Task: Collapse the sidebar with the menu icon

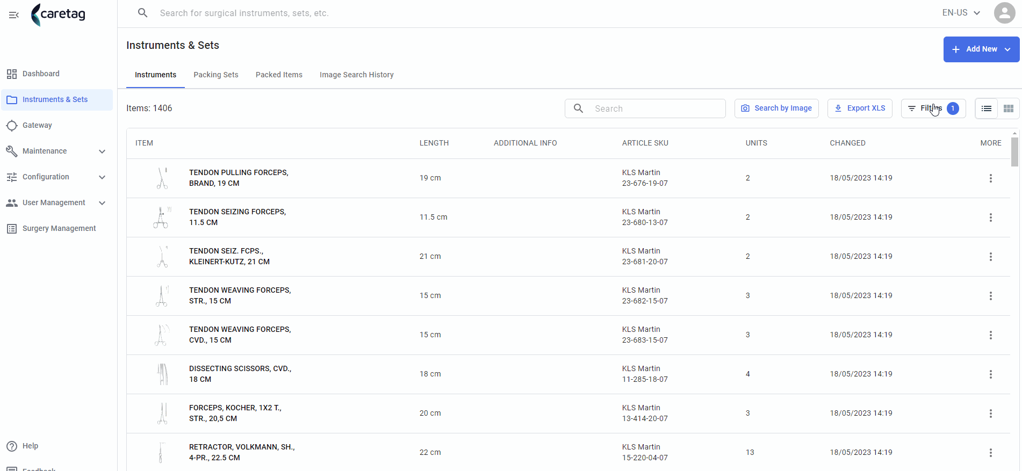Action: pos(14,15)
